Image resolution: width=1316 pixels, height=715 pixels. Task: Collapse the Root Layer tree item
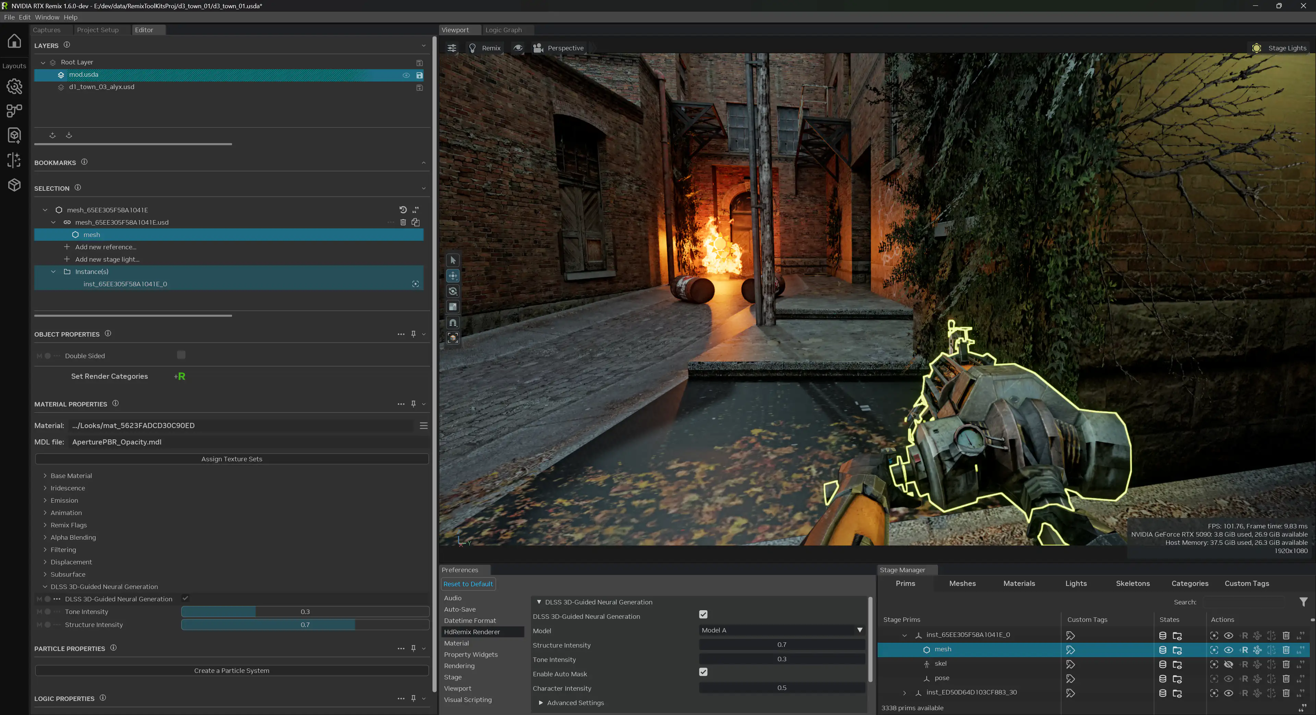[43, 62]
